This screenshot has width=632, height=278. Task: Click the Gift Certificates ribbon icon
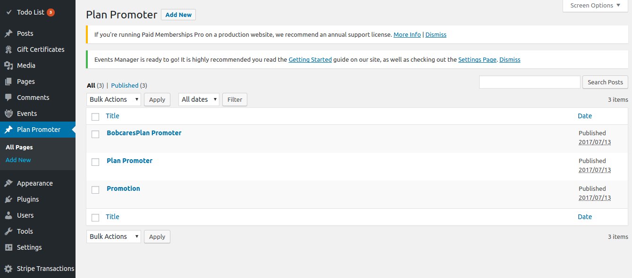point(8,49)
